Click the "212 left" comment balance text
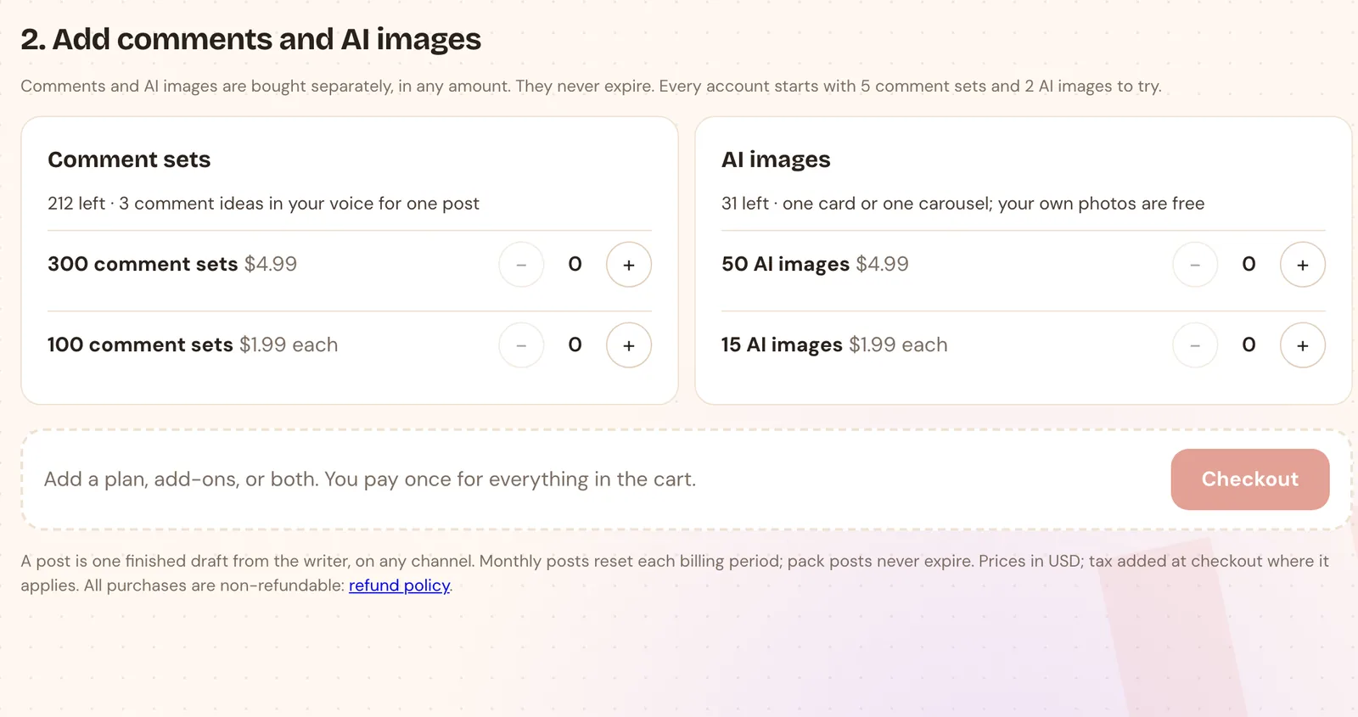The height and width of the screenshot is (717, 1358). 76,204
